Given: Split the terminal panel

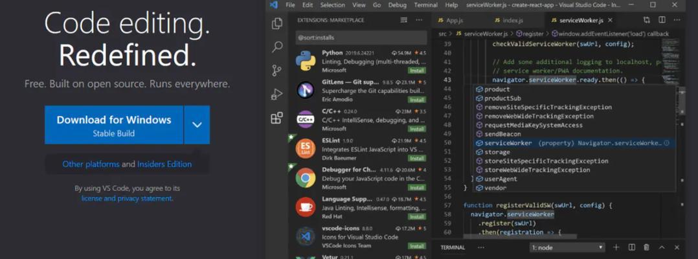Looking at the screenshot, I should [632, 247].
